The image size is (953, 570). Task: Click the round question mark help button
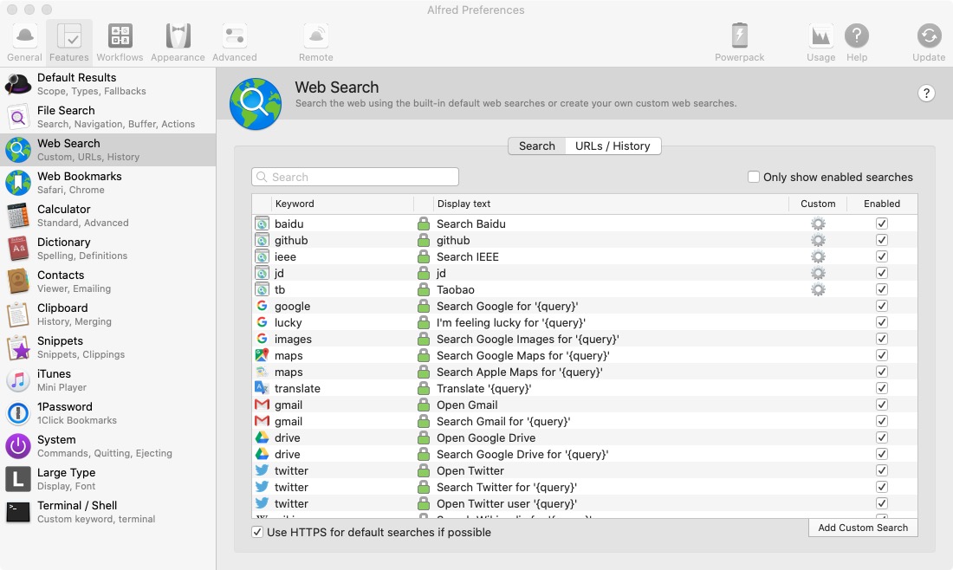pyautogui.click(x=925, y=93)
